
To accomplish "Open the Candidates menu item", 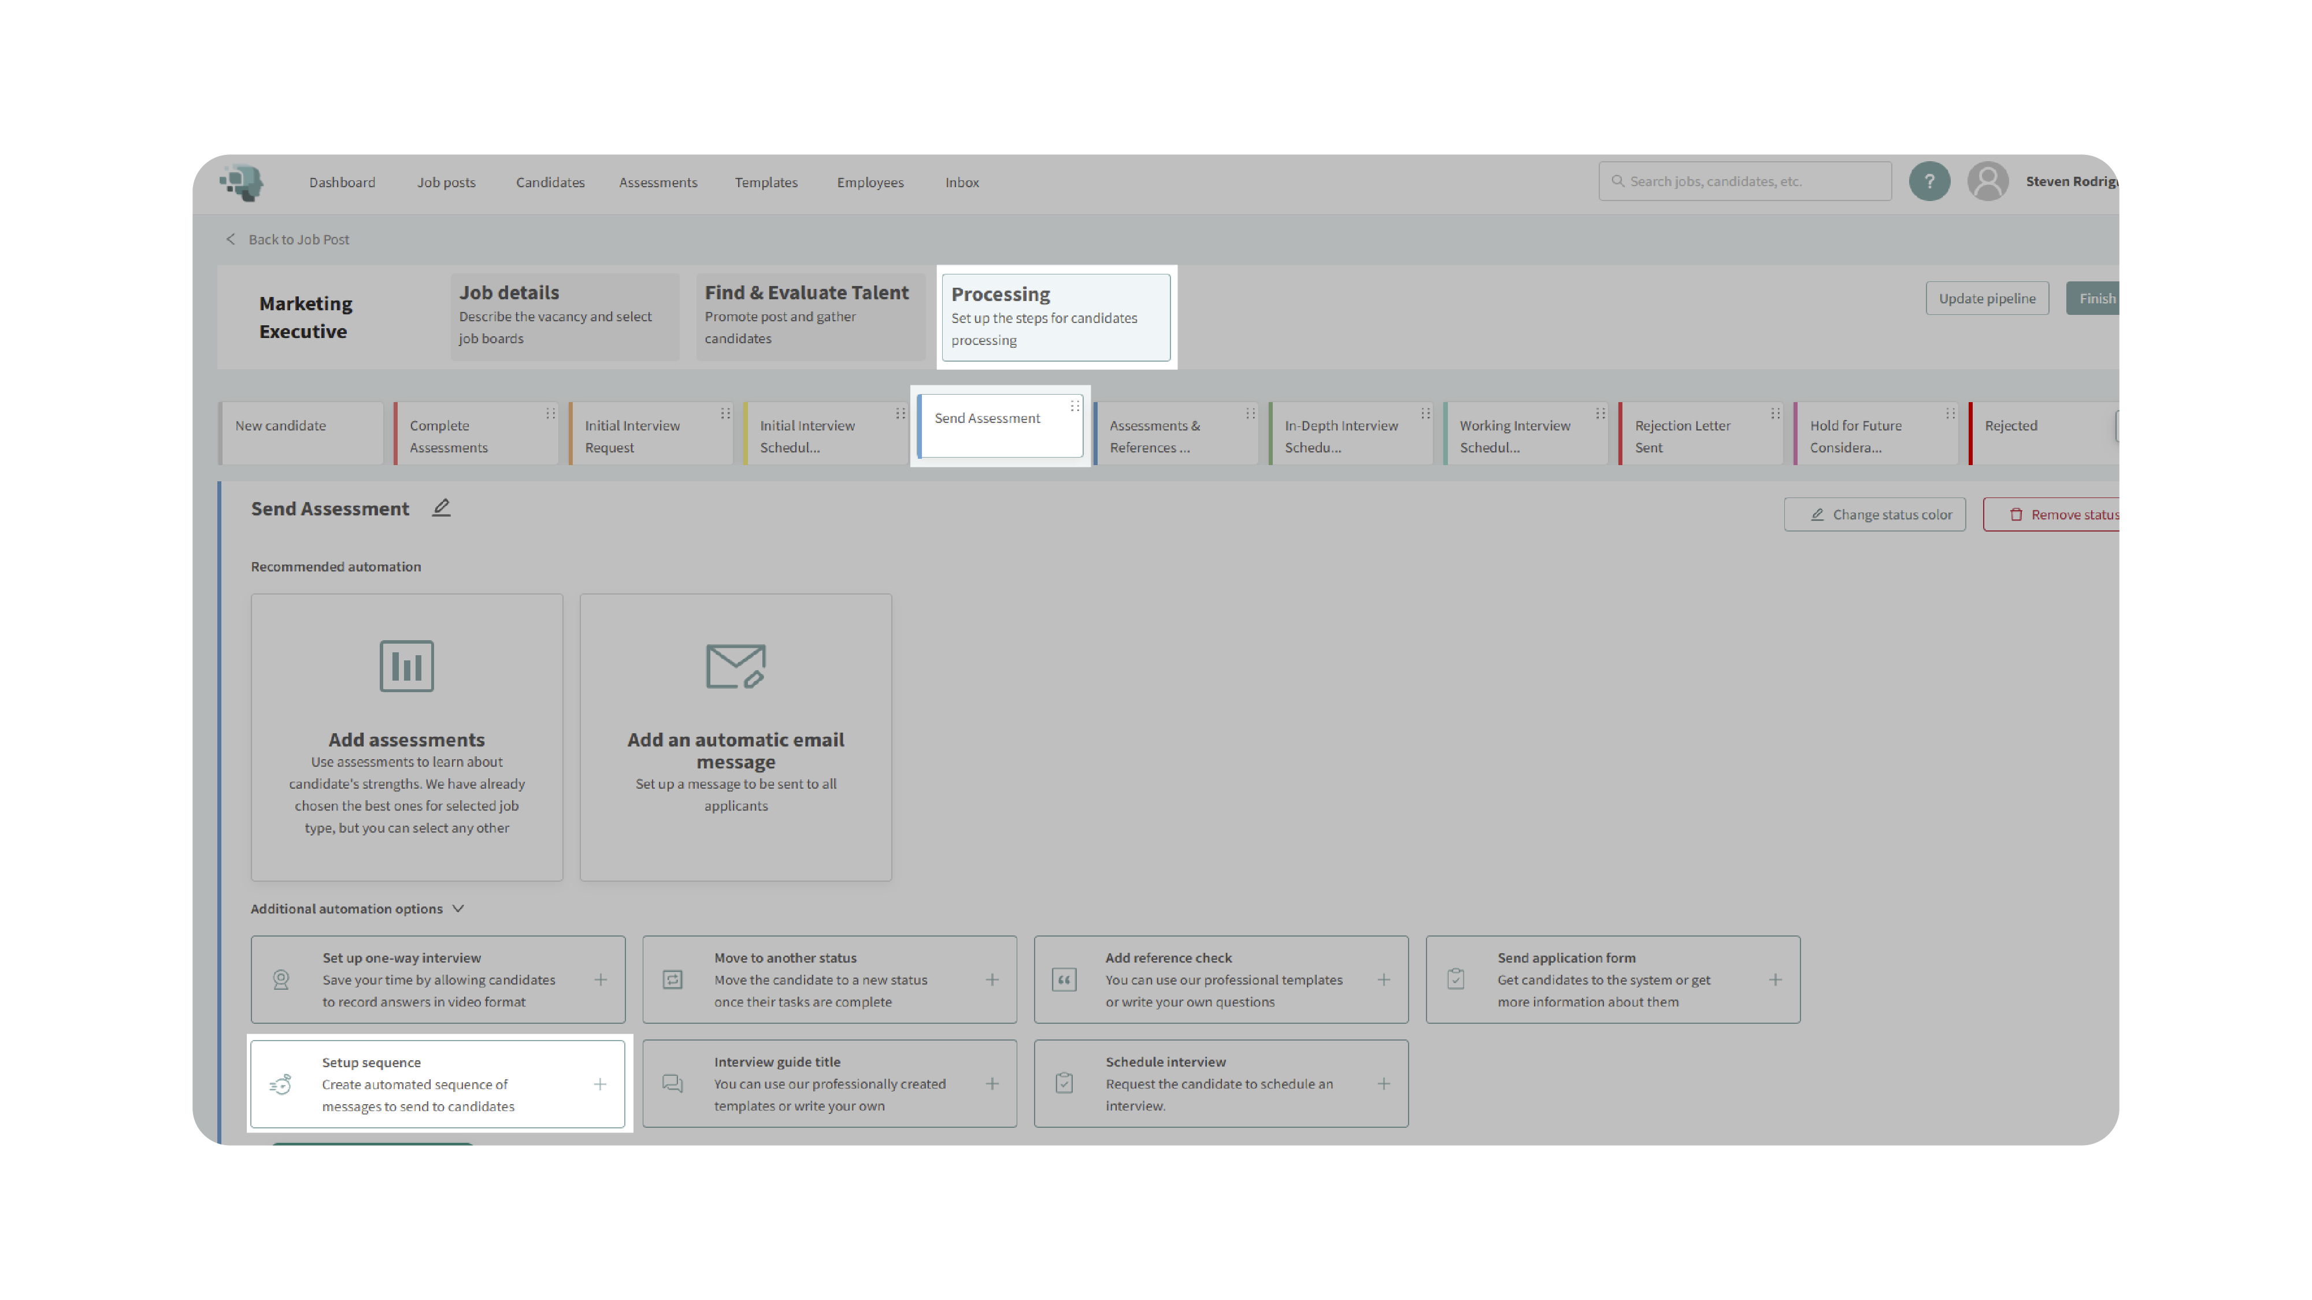I will pyautogui.click(x=549, y=182).
